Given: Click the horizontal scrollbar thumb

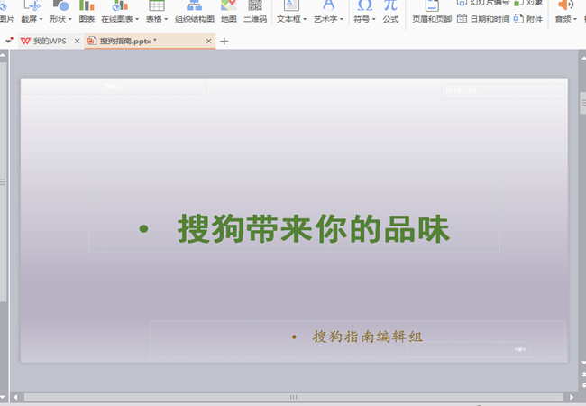Looking at the screenshot, I should [293, 397].
